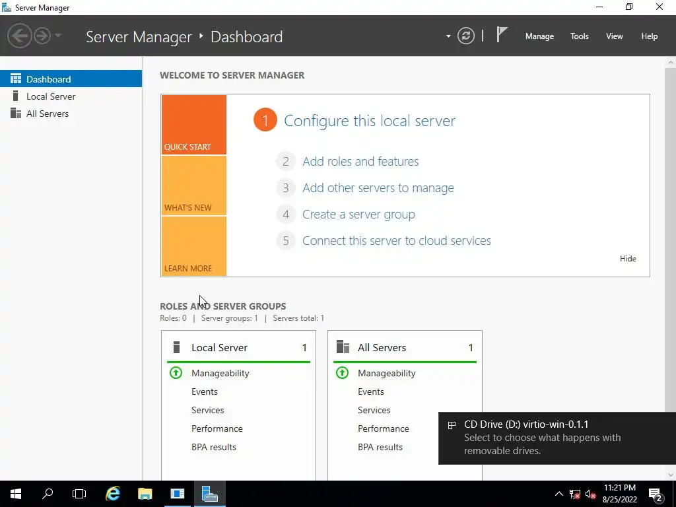676x507 pixels.
Task: Click the CD Drive (D:) virtio-win notification
Action: 557,438
